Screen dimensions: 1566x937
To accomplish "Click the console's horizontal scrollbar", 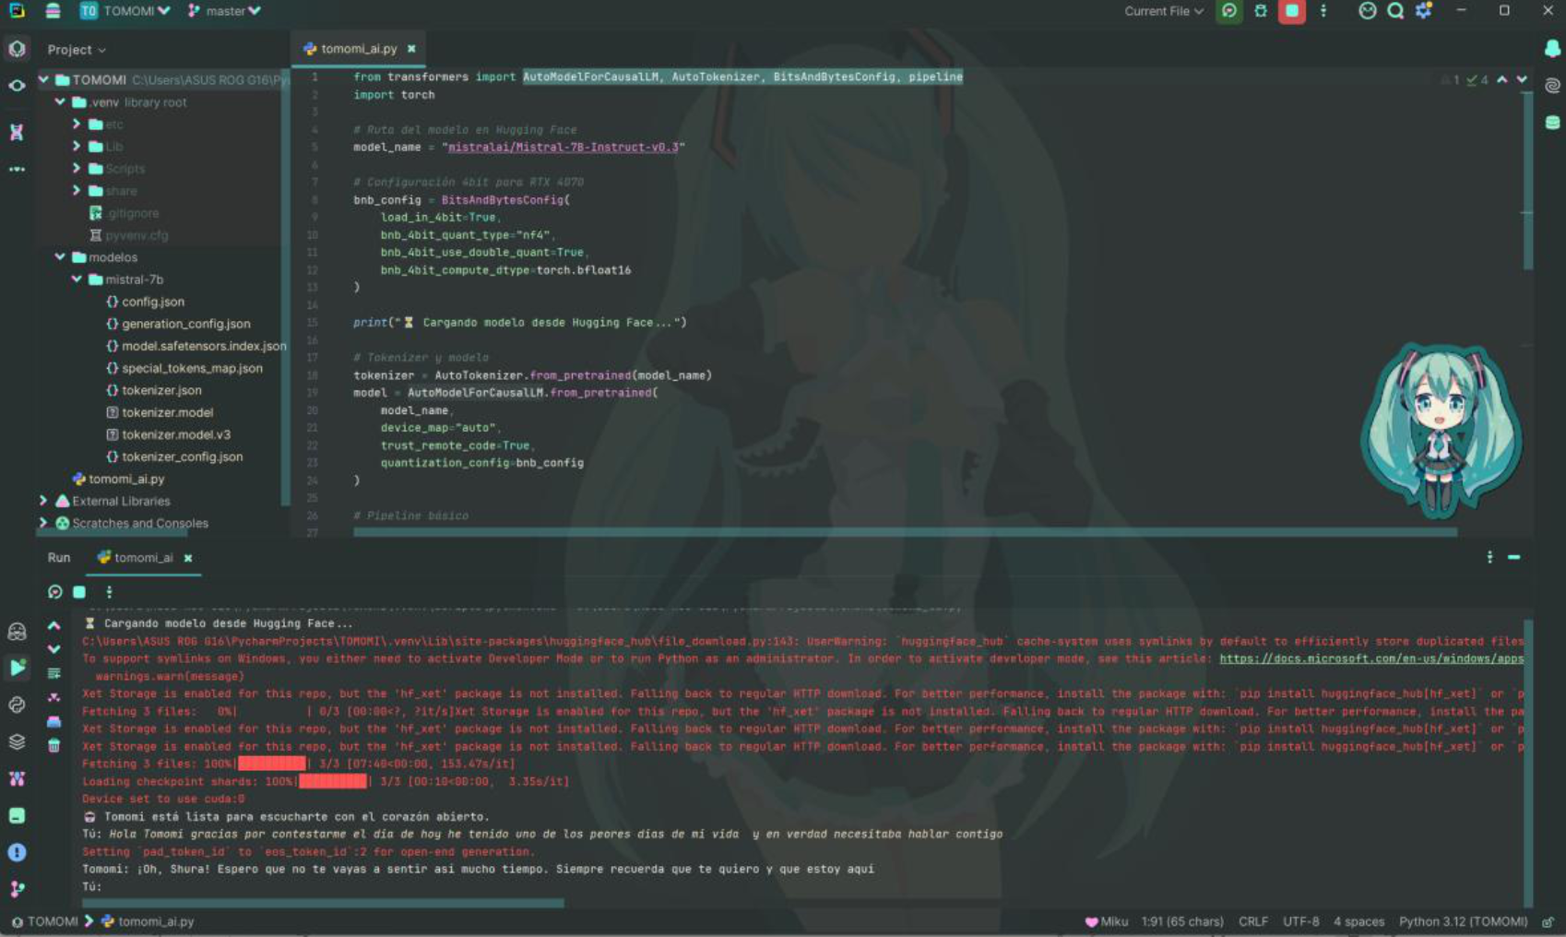I will click(x=323, y=903).
